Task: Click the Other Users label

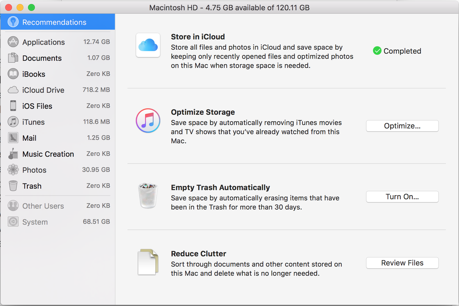Action: [43, 206]
